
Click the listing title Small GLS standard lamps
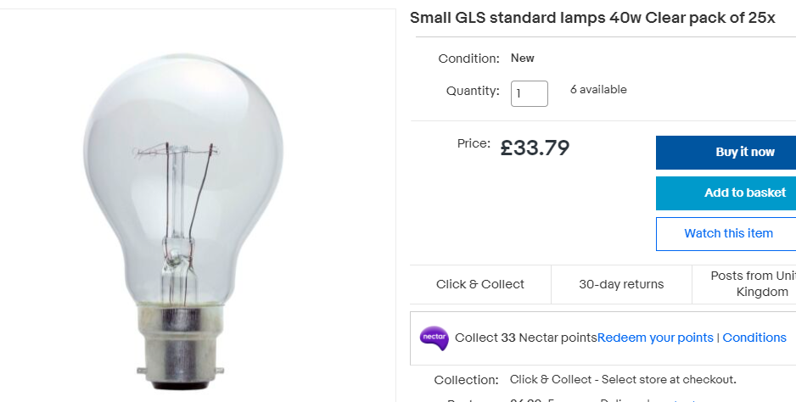click(x=592, y=19)
